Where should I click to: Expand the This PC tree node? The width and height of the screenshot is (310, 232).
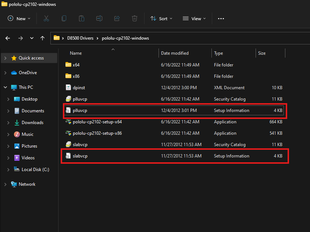(x=5, y=87)
